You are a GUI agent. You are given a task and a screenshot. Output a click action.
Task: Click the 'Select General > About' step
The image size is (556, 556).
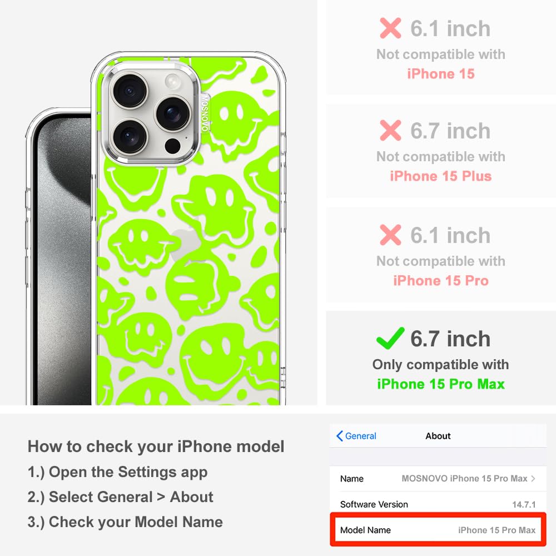click(121, 497)
